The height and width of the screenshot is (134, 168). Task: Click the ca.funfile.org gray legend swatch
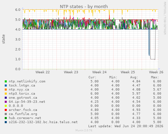pyautogui.click(x=6, y=114)
